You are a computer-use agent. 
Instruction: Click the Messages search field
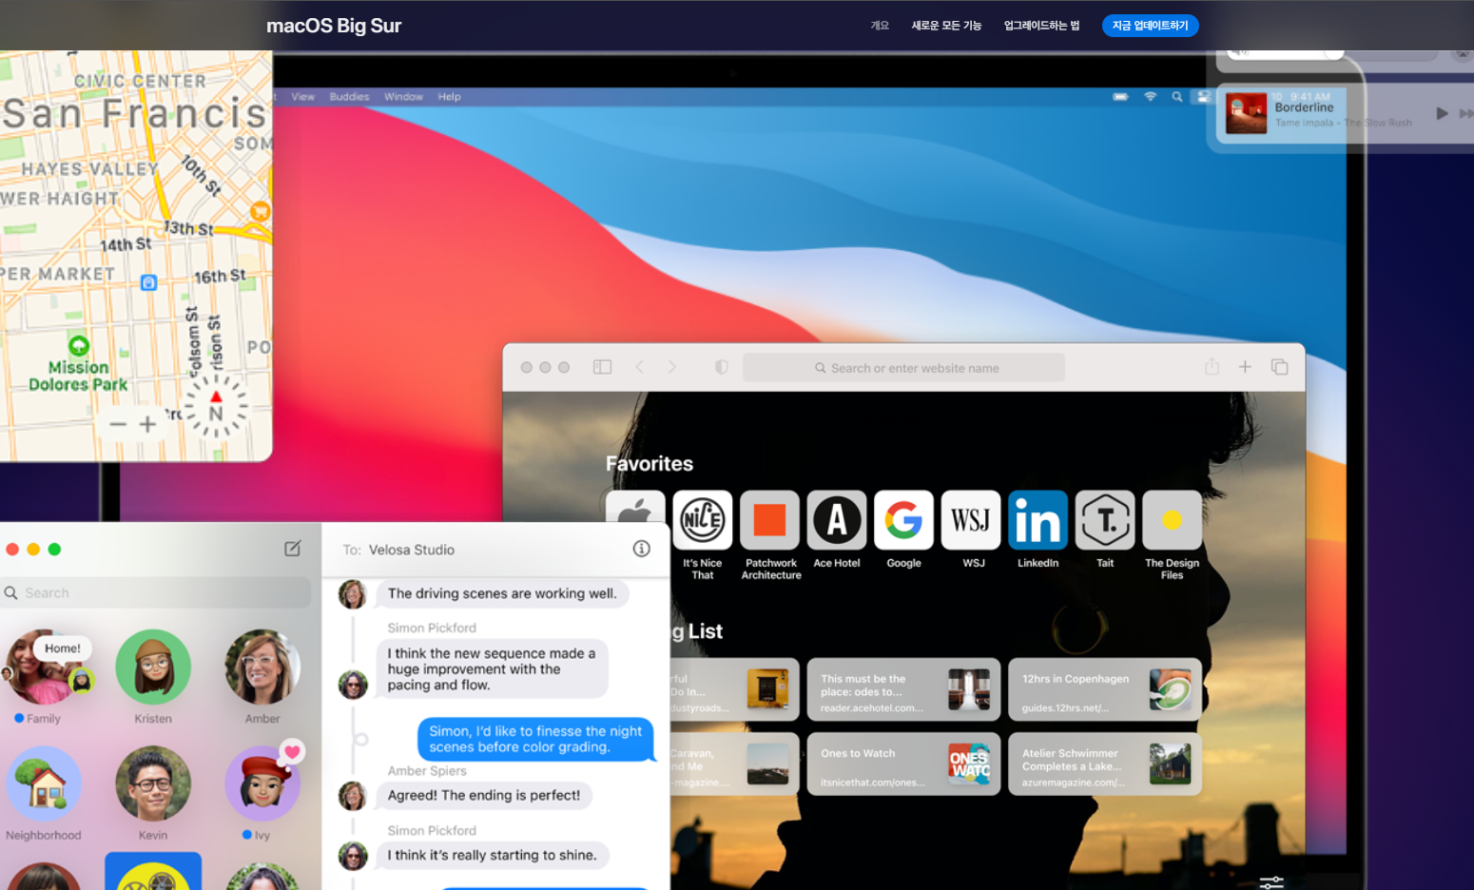[156, 592]
